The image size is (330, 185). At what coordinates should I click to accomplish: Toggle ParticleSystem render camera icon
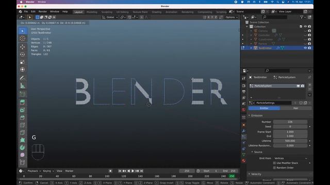click(x=303, y=86)
